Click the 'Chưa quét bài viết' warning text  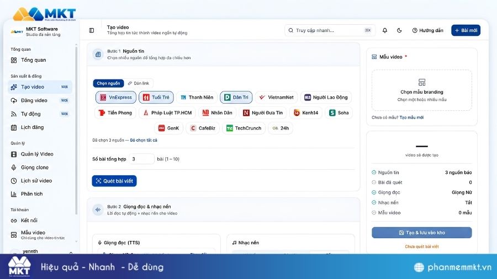tap(422, 246)
